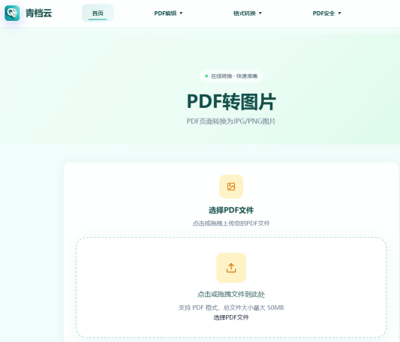This screenshot has height=342, width=400.
Task: Click the 在线转换 · 快速准确 badge
Action: pos(231,76)
